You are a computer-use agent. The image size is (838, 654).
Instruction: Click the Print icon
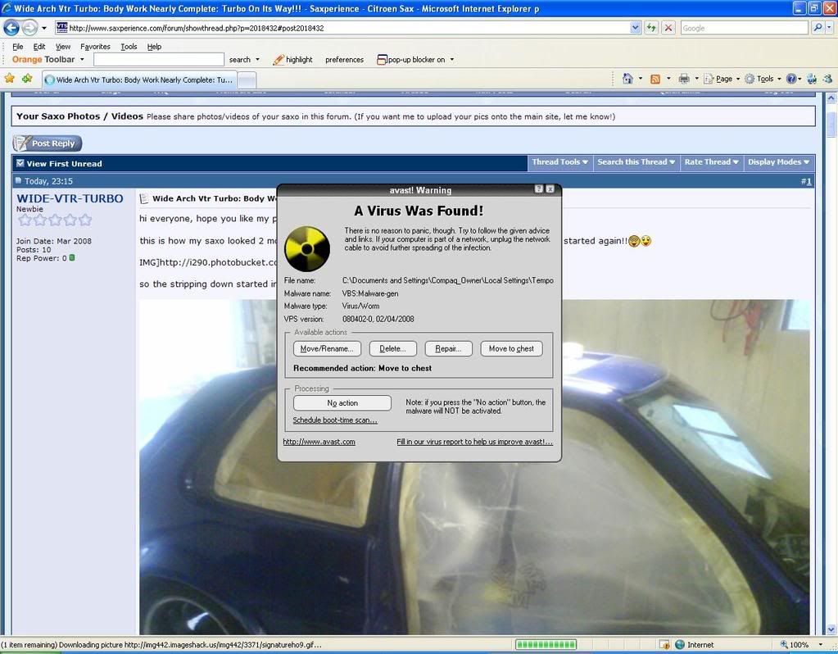tap(683, 79)
